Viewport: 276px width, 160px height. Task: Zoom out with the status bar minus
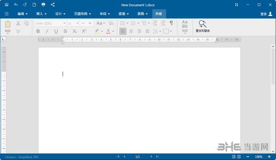(x=248, y=157)
